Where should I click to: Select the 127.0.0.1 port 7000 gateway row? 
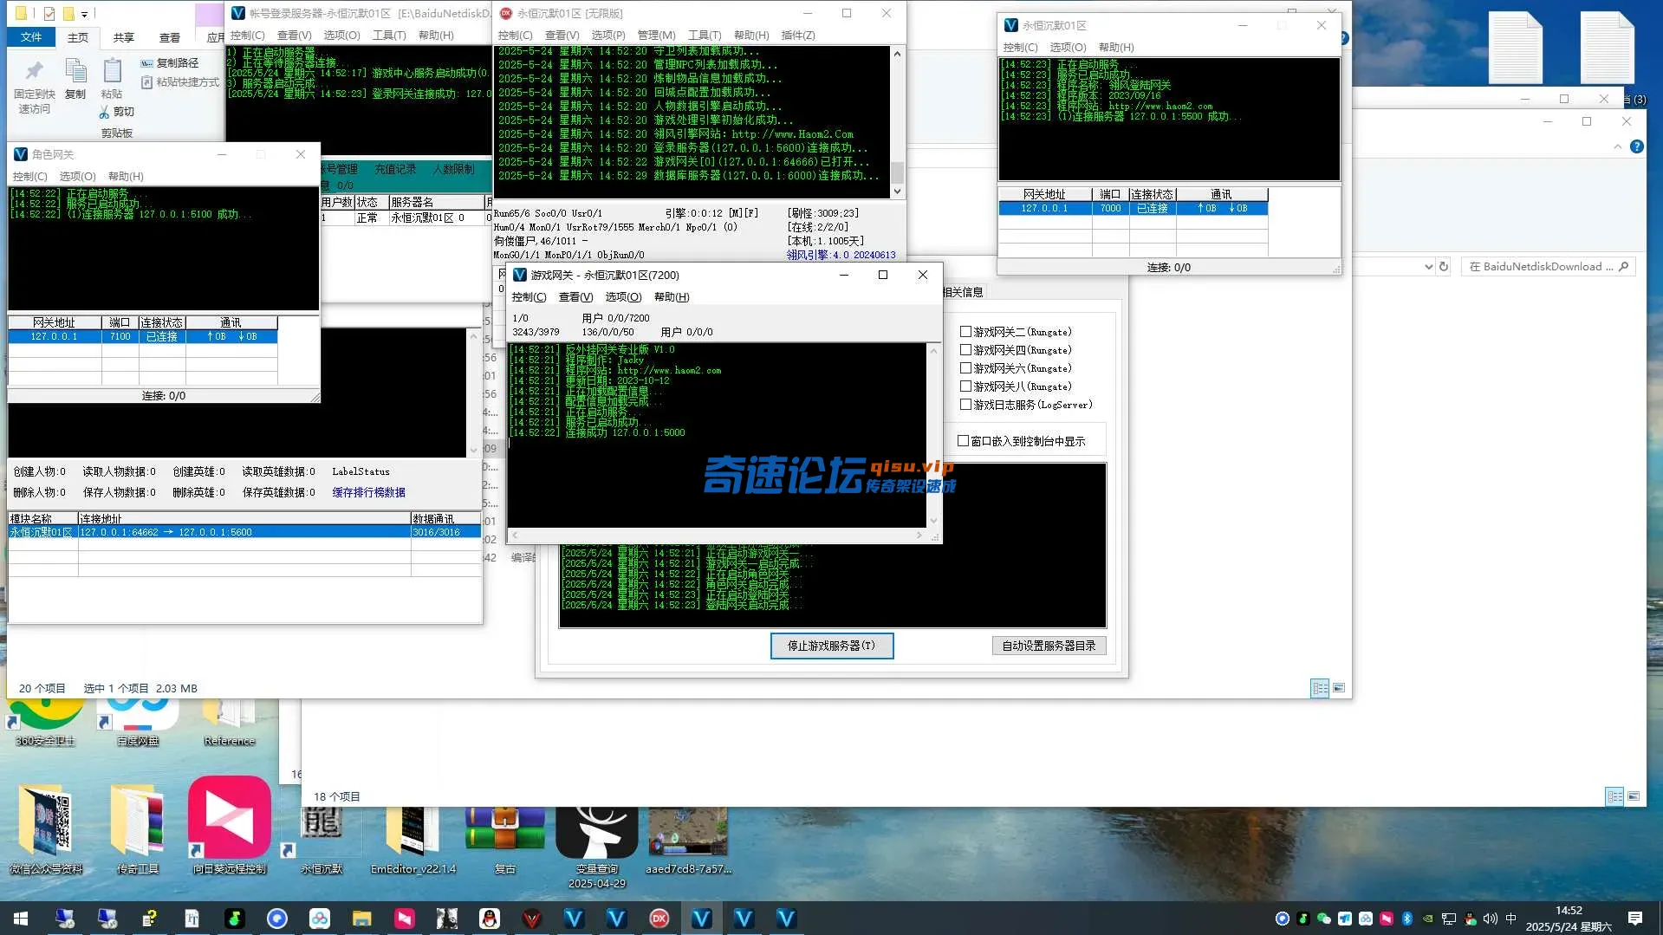click(1134, 208)
